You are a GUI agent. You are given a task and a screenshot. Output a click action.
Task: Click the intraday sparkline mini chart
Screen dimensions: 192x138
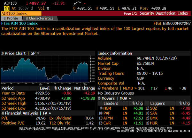point(80,3)
